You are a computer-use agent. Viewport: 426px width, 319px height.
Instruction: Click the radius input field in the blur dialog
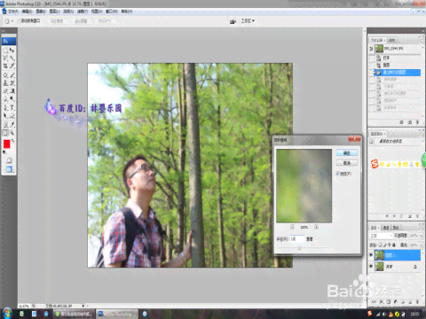point(297,238)
